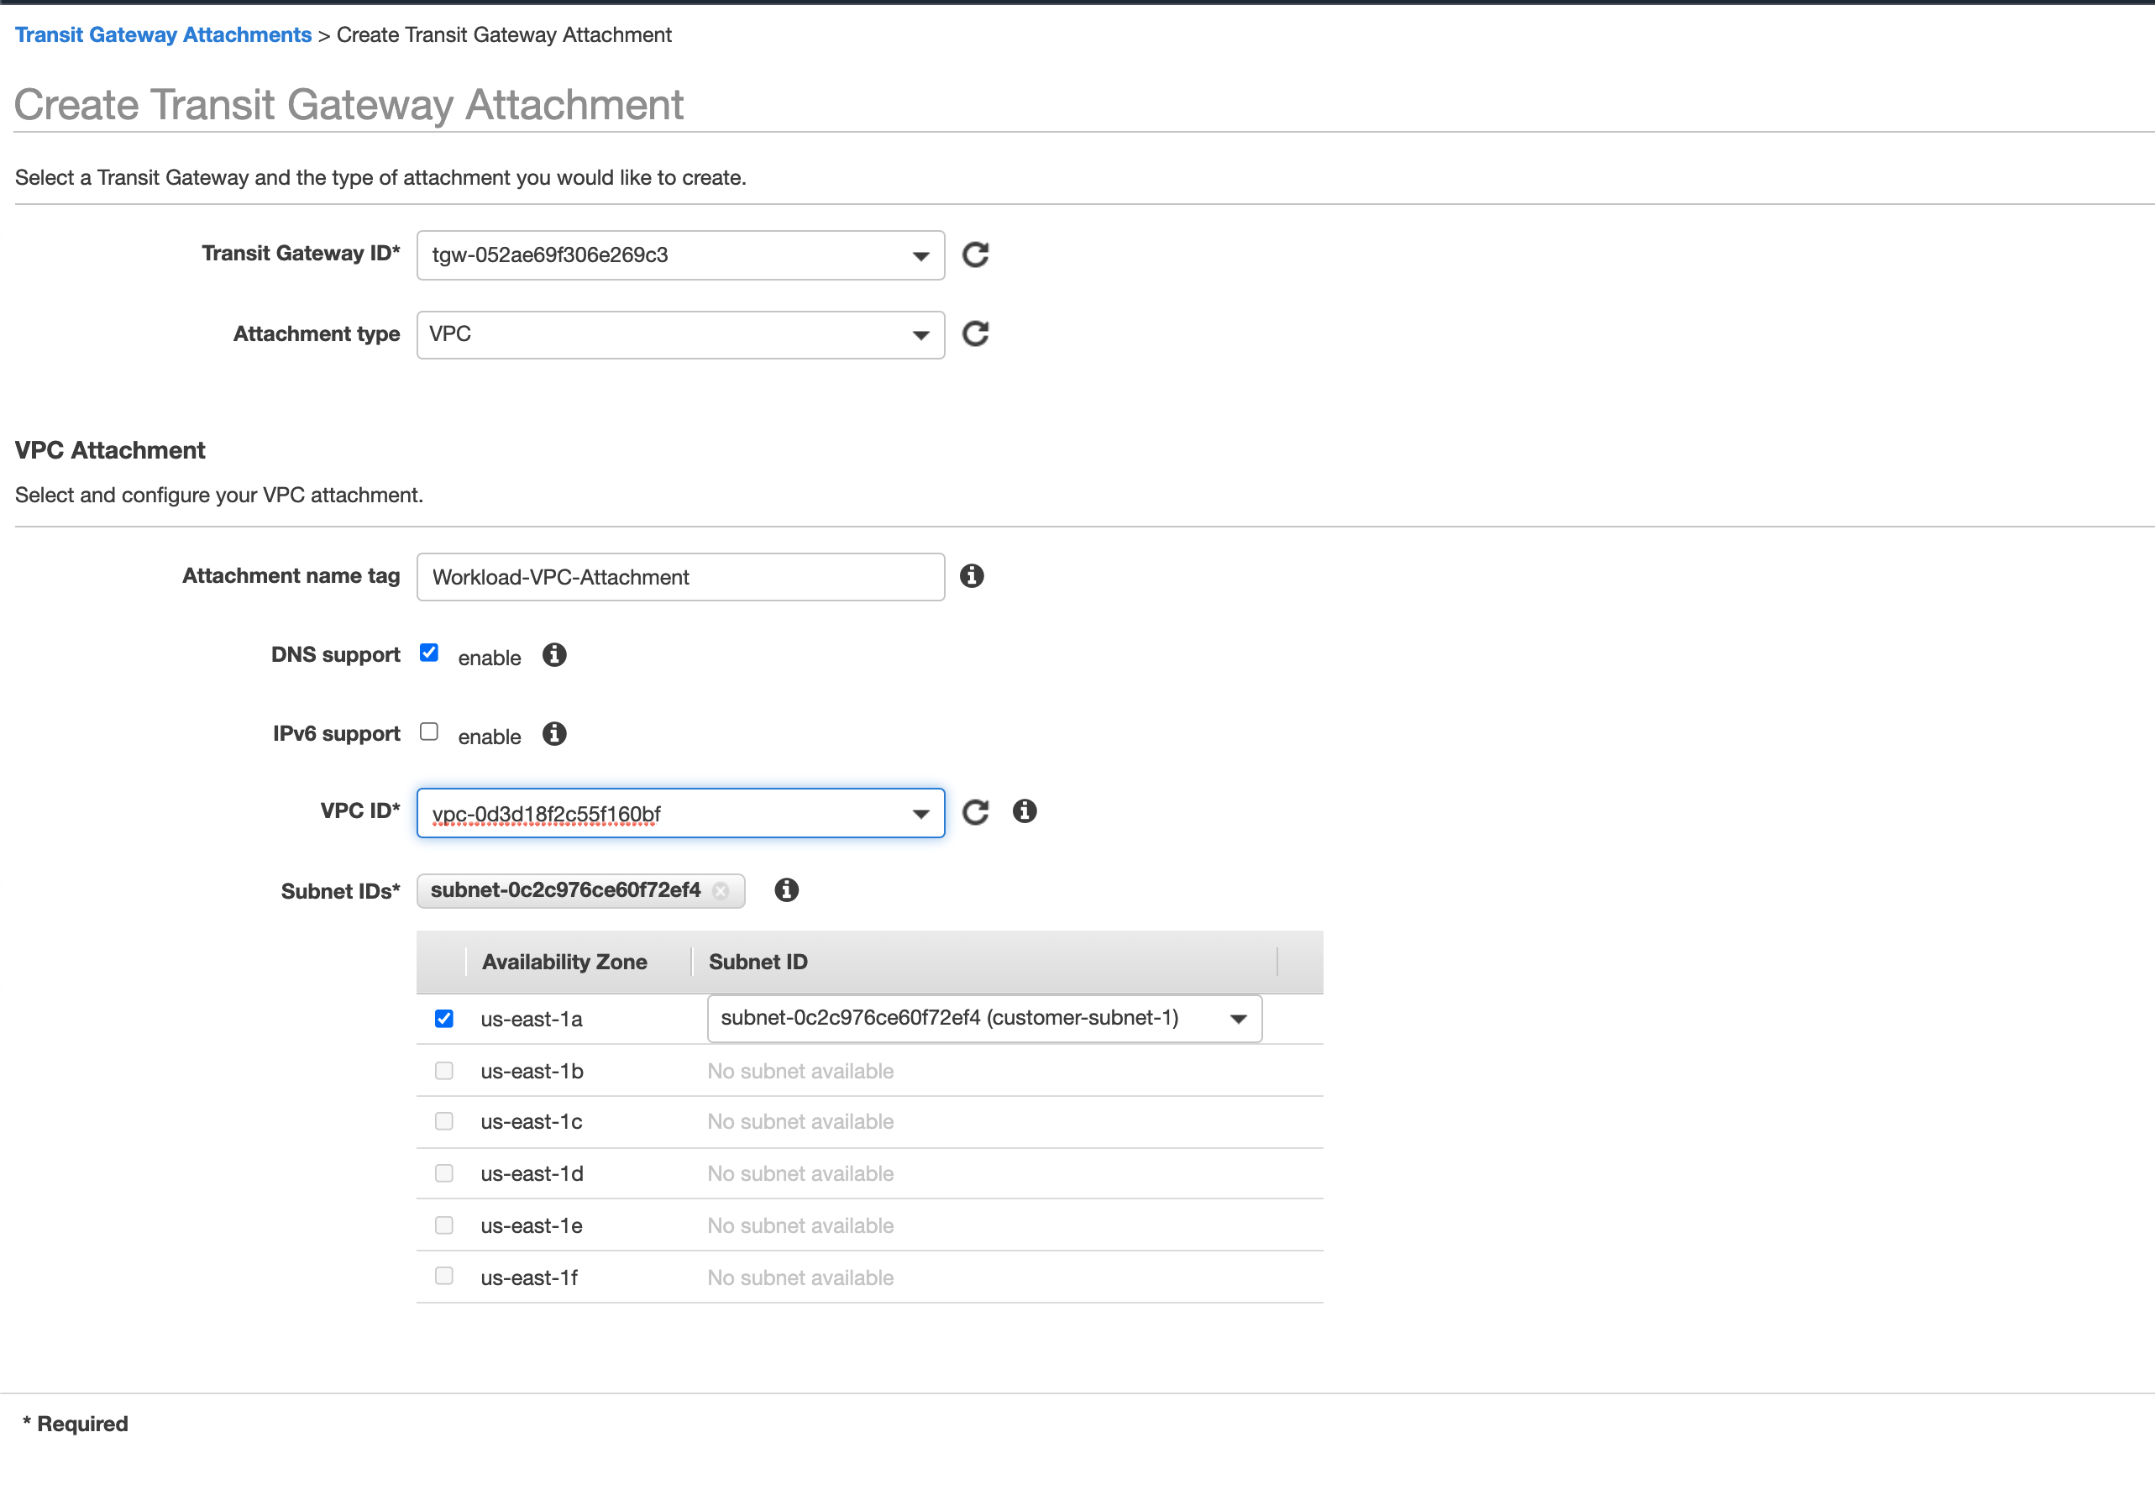The image size is (2155, 1495).
Task: Remove subnet-0c2c976ce60f72ef4 tag chip
Action: point(721,892)
